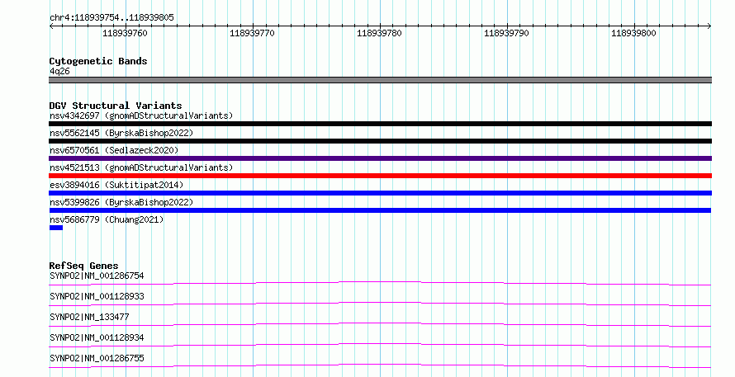735x377 pixels.
Task: Click the left arrow of the ruler
Action: click(x=51, y=26)
